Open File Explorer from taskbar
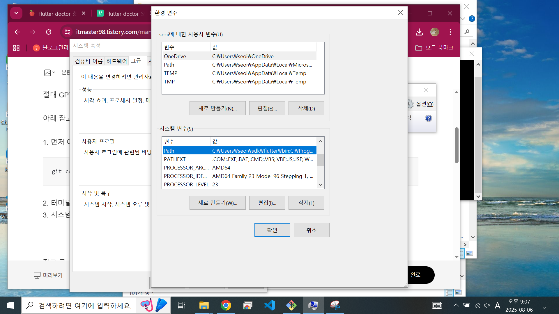 pyautogui.click(x=204, y=305)
